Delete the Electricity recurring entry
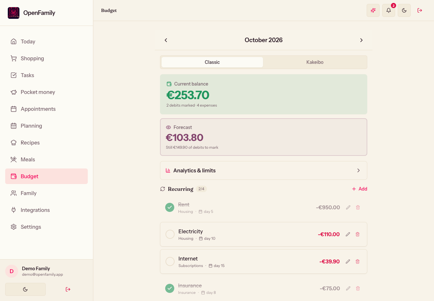434x301 pixels. 358,234
